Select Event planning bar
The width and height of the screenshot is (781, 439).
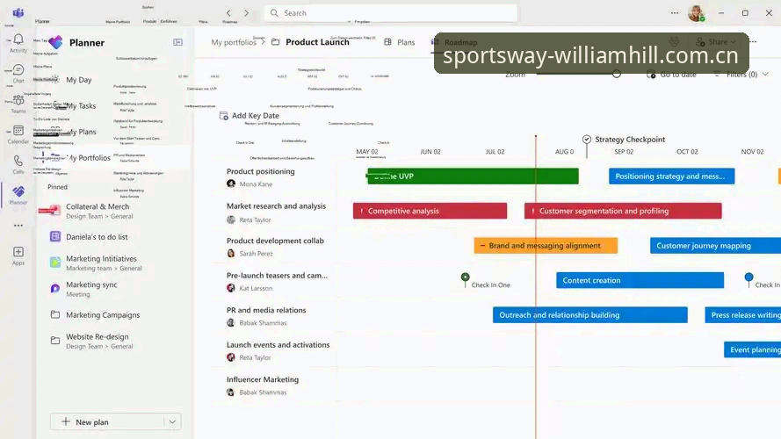[752, 350]
